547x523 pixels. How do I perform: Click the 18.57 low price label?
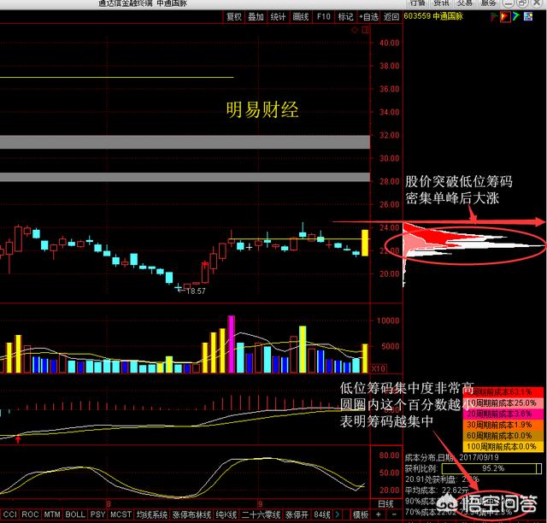(x=196, y=291)
